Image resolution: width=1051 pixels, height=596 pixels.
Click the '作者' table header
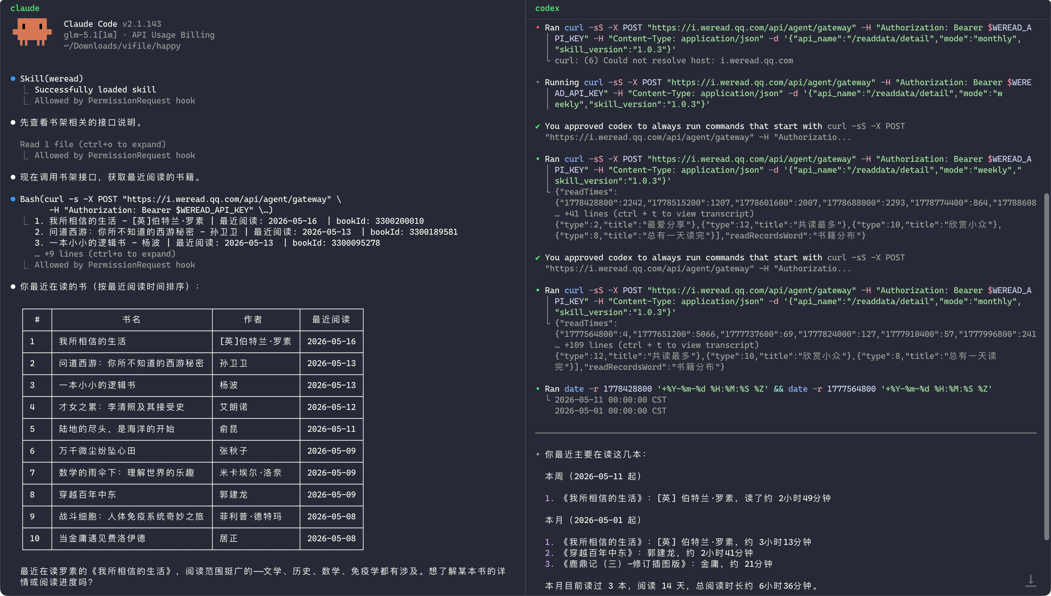[253, 320]
